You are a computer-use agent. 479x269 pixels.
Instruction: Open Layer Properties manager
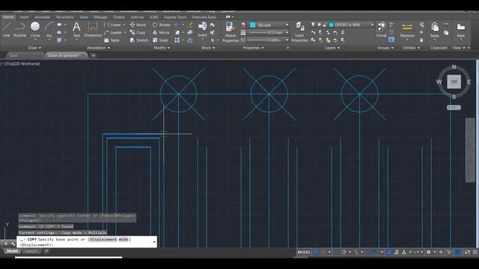pos(299,32)
